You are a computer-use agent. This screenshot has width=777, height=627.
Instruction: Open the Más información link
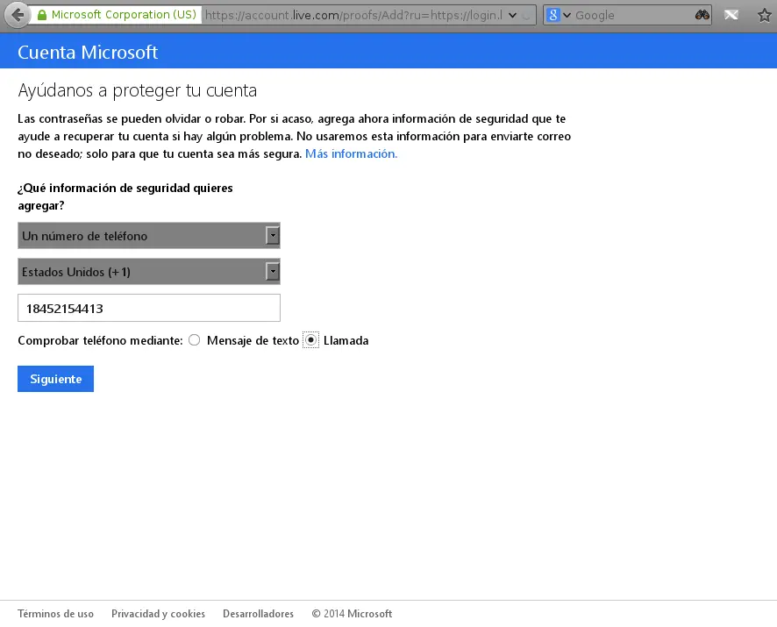351,153
